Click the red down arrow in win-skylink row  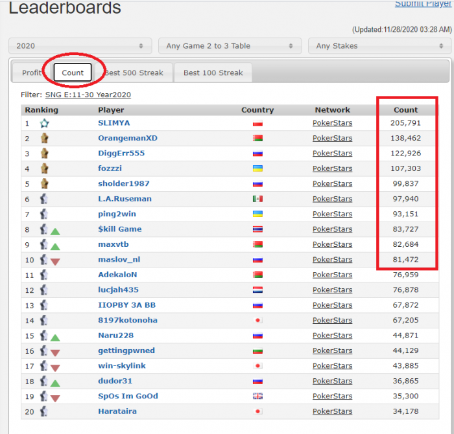tap(55, 368)
